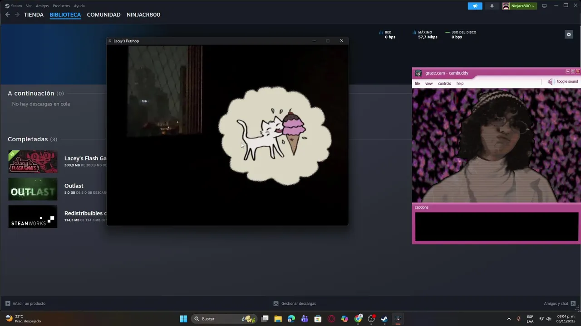
Task: Minimize Lacey's Petshop window
Action: pos(314,41)
